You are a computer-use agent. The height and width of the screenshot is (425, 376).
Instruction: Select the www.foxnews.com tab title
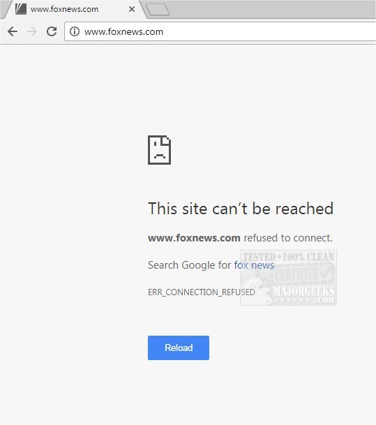click(64, 9)
